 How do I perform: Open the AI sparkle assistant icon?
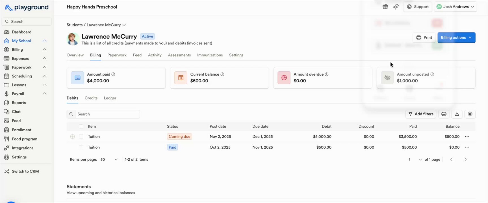396,7
